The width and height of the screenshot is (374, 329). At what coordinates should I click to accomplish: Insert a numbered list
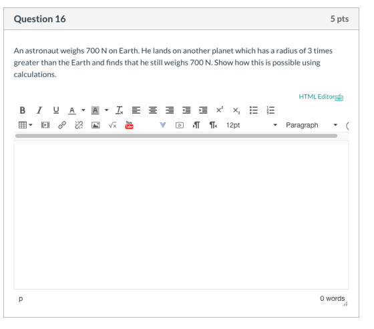coord(270,110)
